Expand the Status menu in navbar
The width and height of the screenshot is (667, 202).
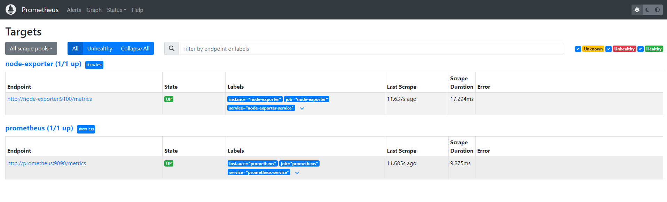pyautogui.click(x=116, y=10)
